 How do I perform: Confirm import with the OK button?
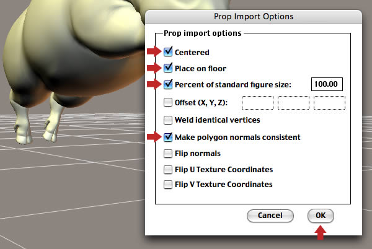tap(321, 216)
